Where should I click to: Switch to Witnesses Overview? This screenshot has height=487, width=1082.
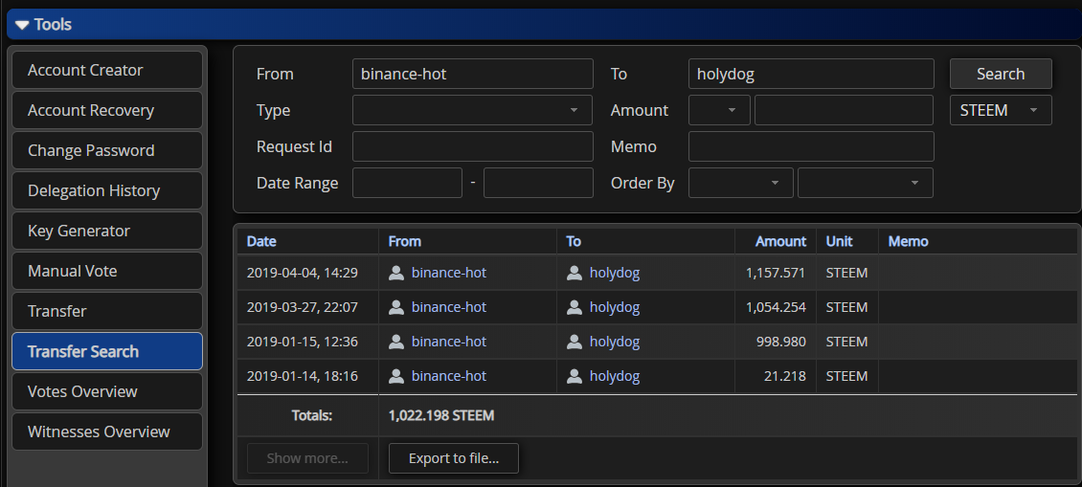pos(107,432)
